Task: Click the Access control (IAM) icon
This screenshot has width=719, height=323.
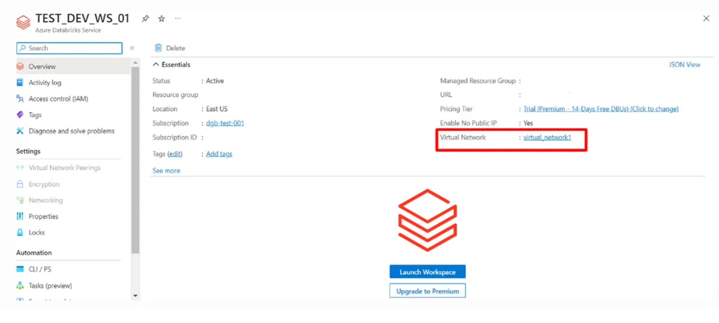Action: pos(20,99)
